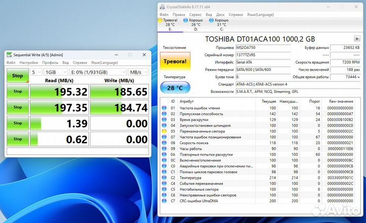Click the status dot for attribute 04

(x=164, y=125)
